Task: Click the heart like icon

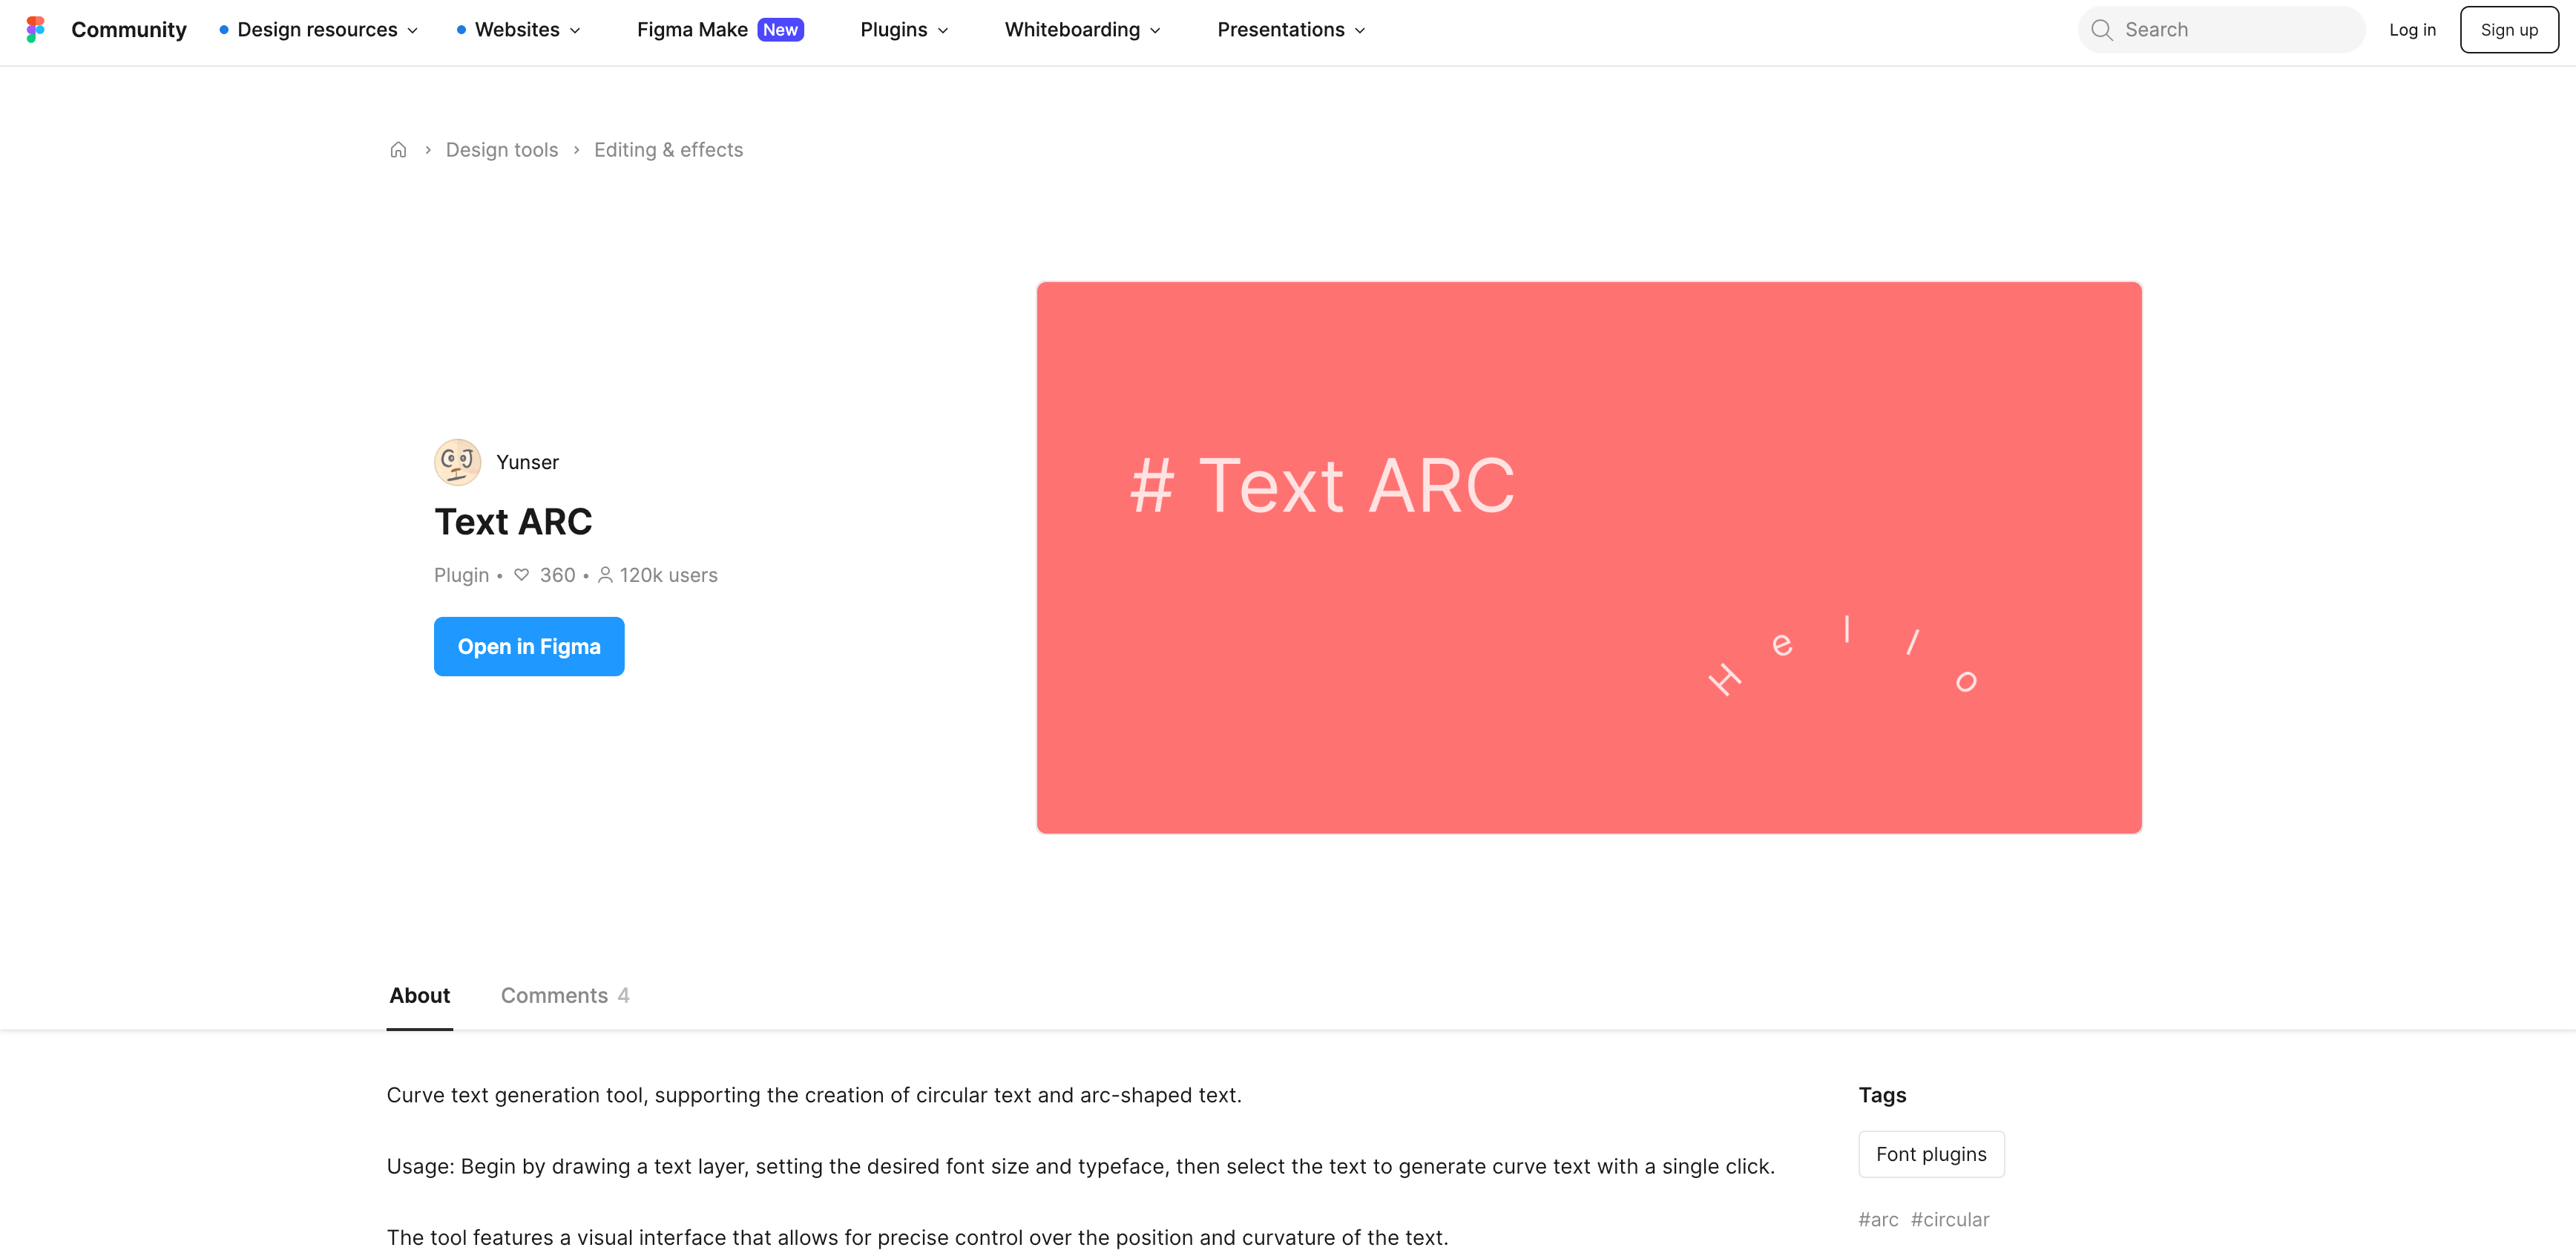Action: coord(521,575)
